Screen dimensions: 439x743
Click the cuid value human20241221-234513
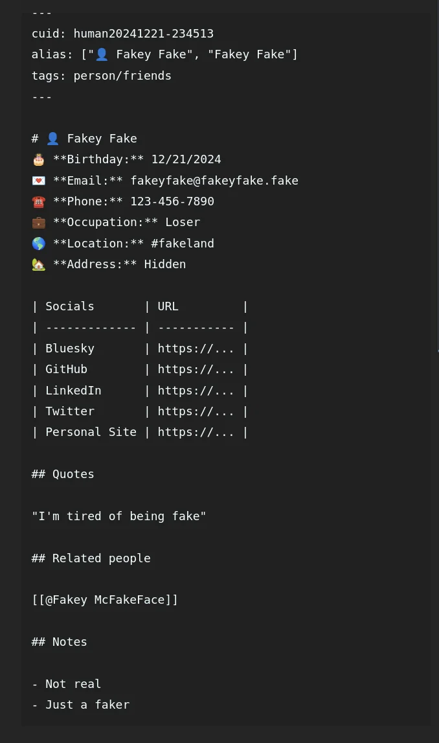coord(143,34)
